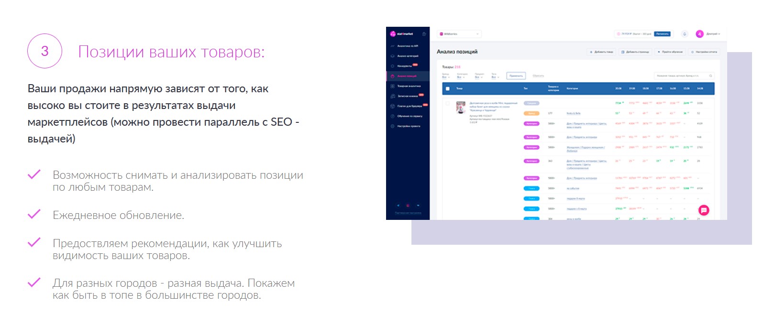Expand the Дмитрий user menu

713,34
